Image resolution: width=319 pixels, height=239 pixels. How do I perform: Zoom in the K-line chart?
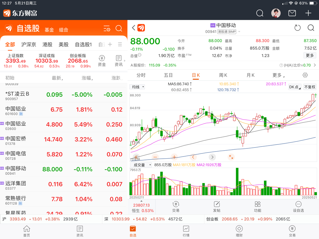coord(174,157)
